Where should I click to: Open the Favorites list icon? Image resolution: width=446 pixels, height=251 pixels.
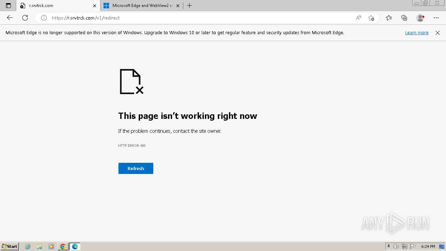click(x=389, y=18)
